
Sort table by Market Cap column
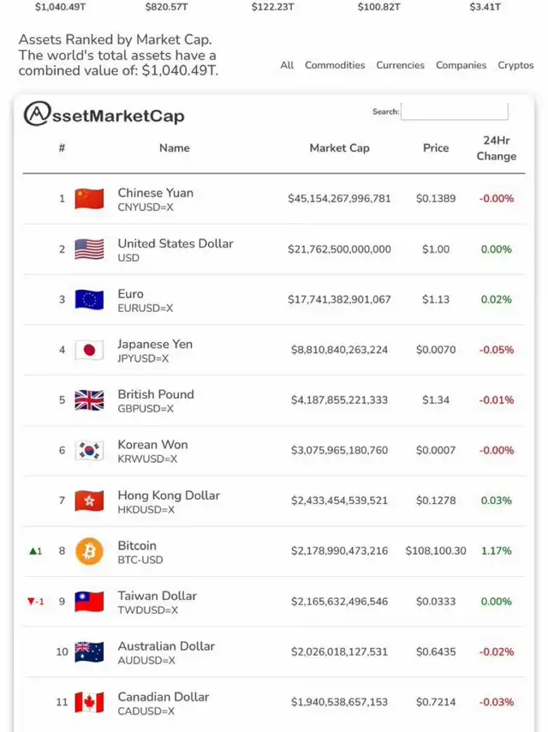pyautogui.click(x=340, y=148)
